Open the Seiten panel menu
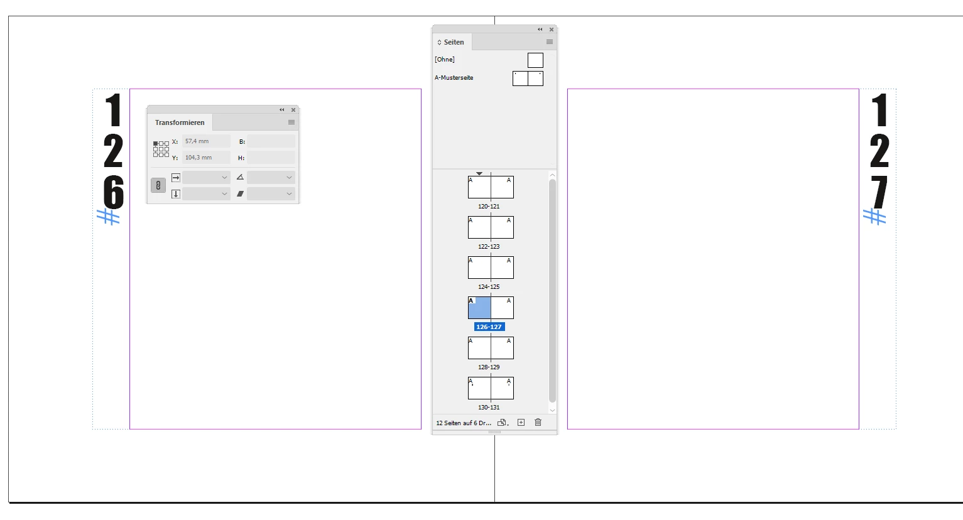The width and height of the screenshot is (963, 520). tap(550, 42)
